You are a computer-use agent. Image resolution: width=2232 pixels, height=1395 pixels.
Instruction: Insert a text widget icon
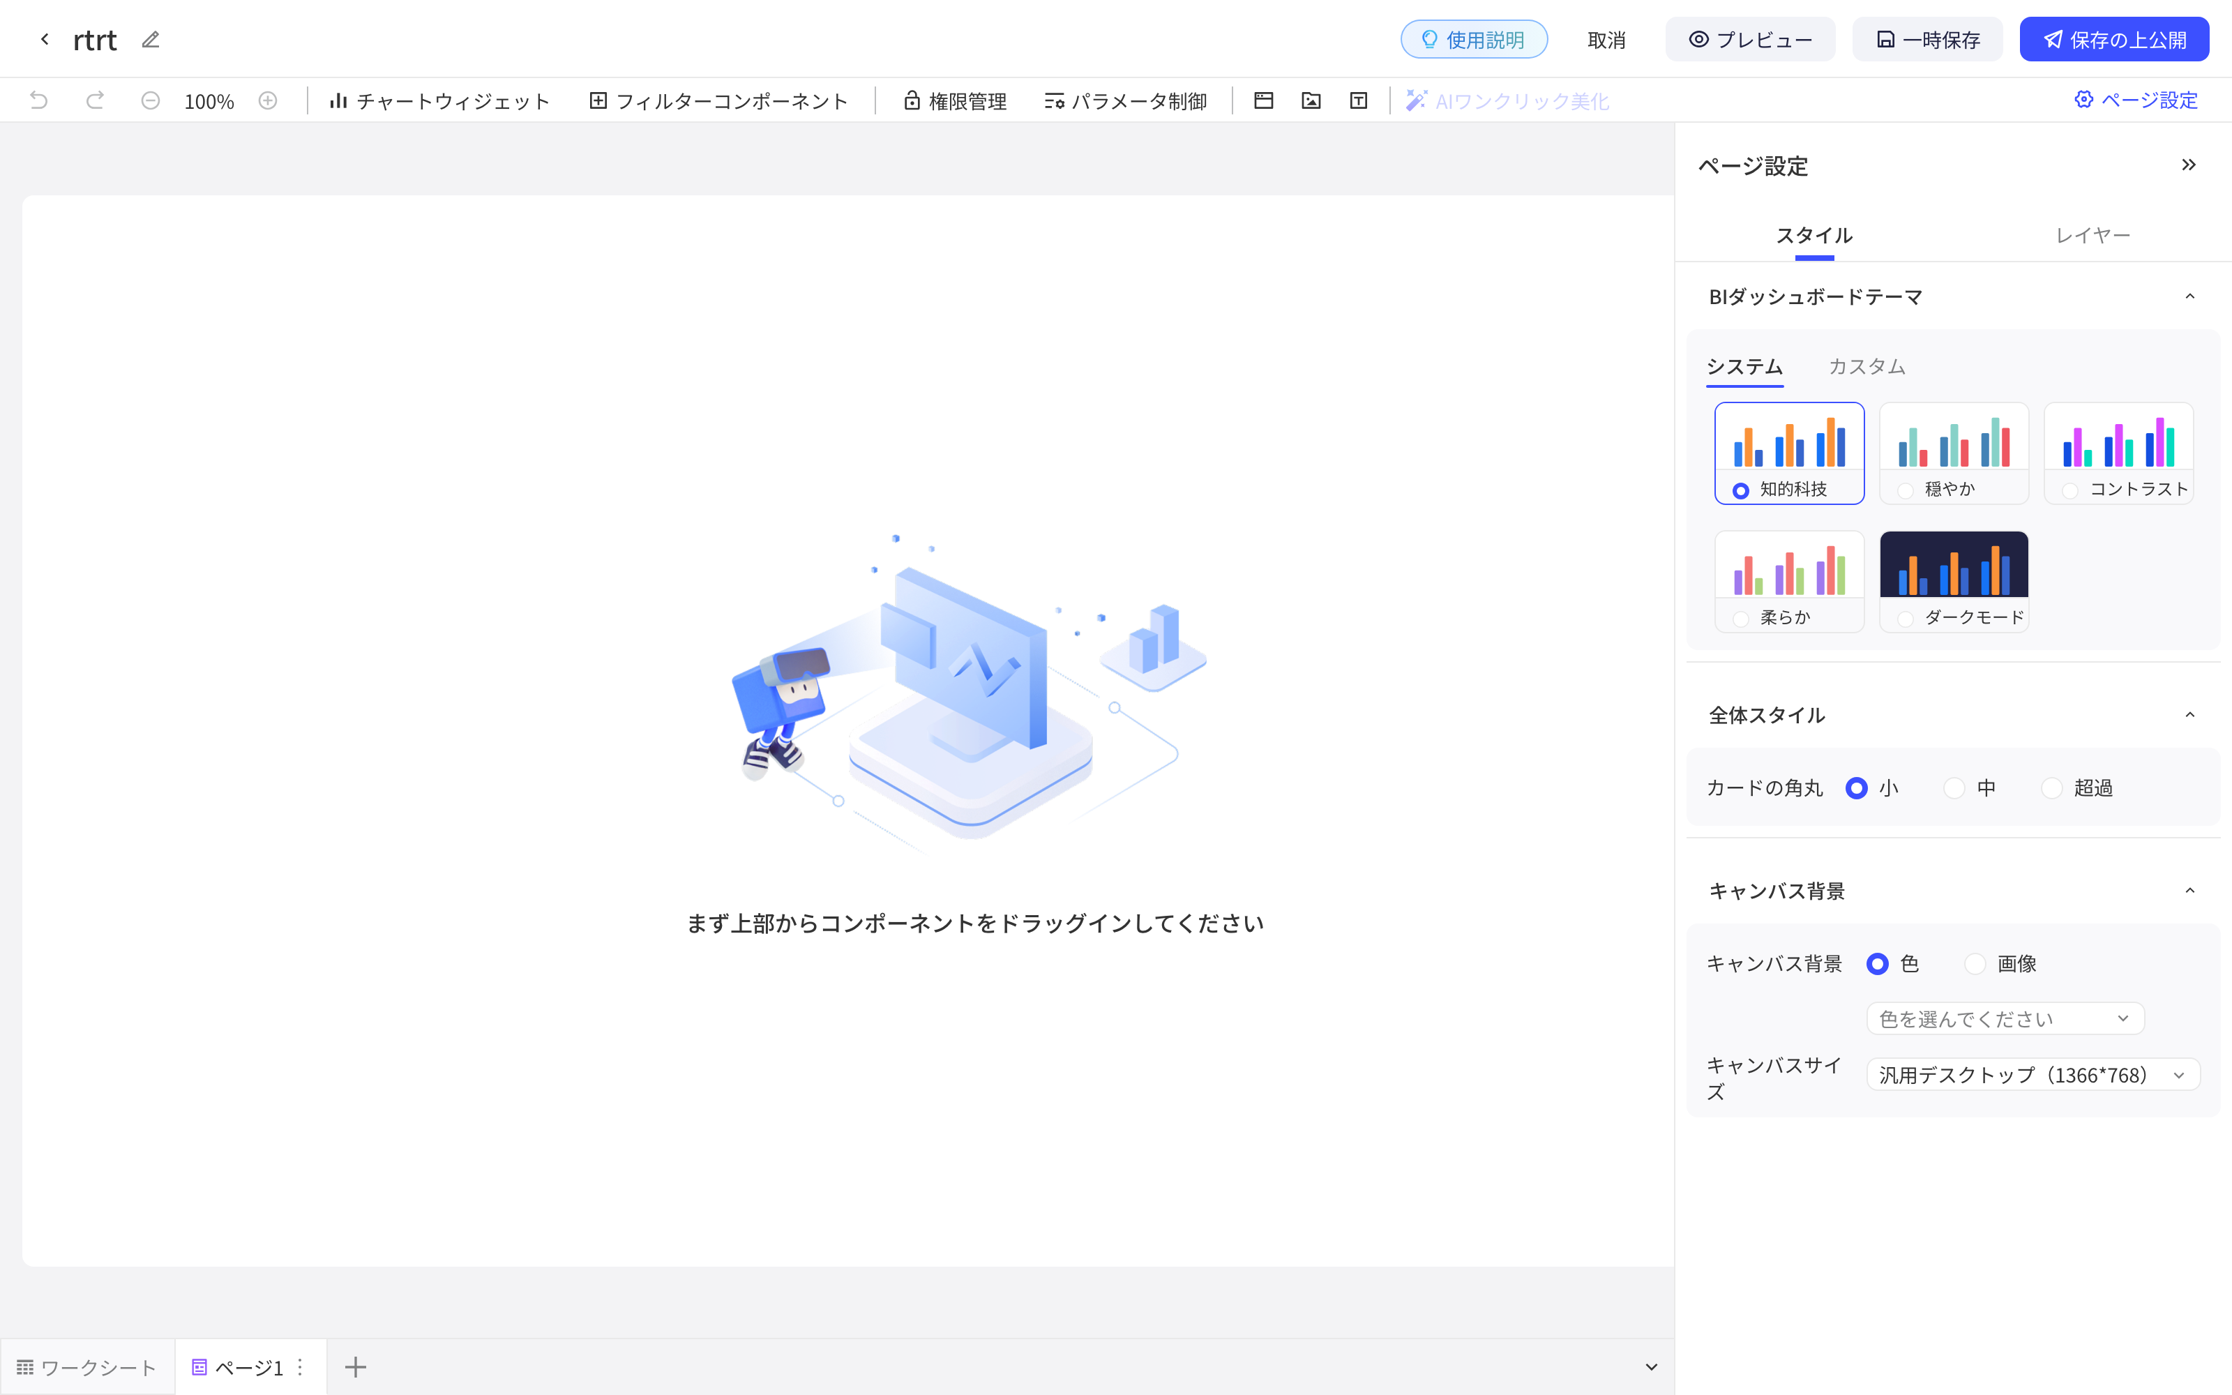click(1359, 100)
